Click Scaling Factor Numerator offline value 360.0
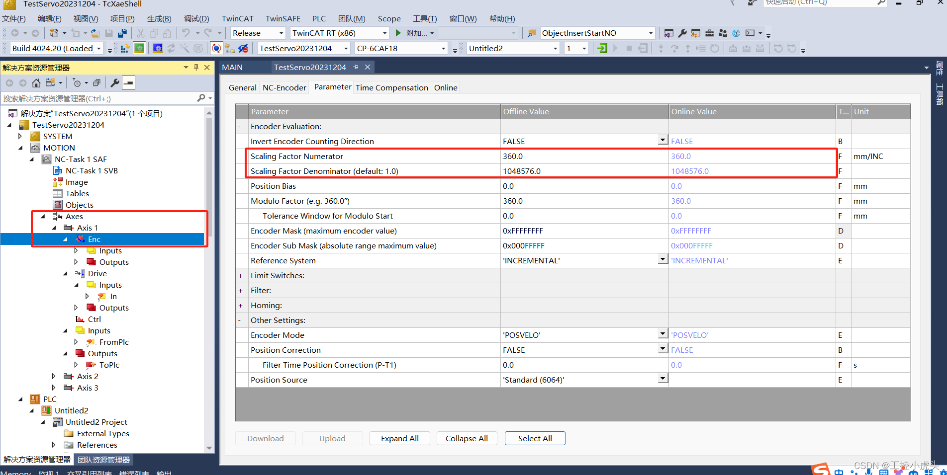Viewport: 947px width, 475px height. 584,156
